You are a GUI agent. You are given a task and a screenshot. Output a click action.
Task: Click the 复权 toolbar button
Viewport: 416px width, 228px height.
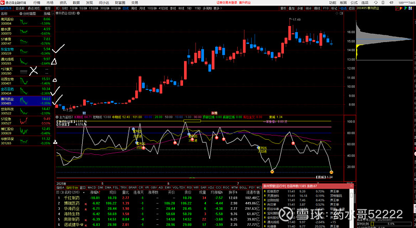point(283,8)
